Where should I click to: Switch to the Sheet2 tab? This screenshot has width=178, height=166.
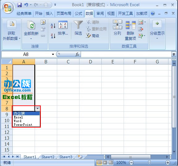coord(48,157)
